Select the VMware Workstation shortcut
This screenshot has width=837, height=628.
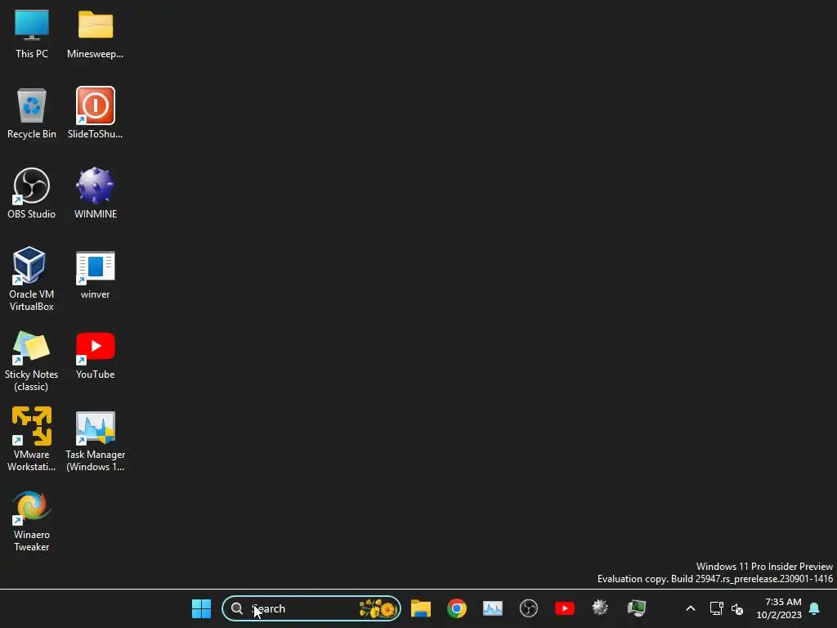(x=32, y=439)
